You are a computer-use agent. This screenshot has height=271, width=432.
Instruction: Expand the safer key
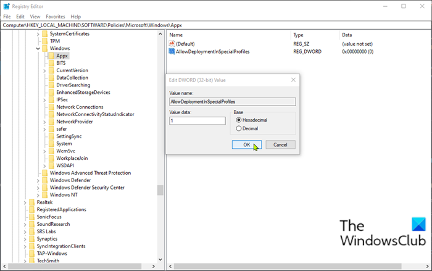pos(44,129)
